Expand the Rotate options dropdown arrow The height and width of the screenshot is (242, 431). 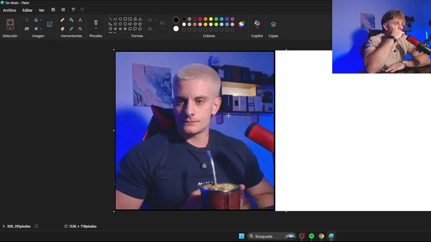coord(41,20)
